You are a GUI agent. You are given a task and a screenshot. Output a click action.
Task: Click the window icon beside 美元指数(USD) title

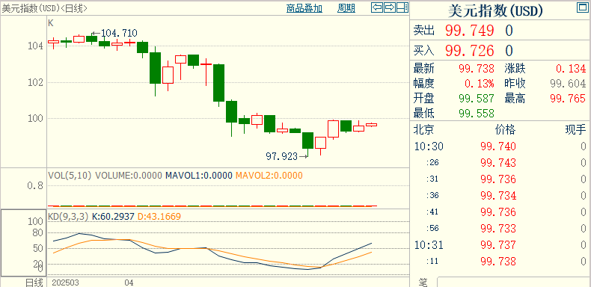[582, 7]
